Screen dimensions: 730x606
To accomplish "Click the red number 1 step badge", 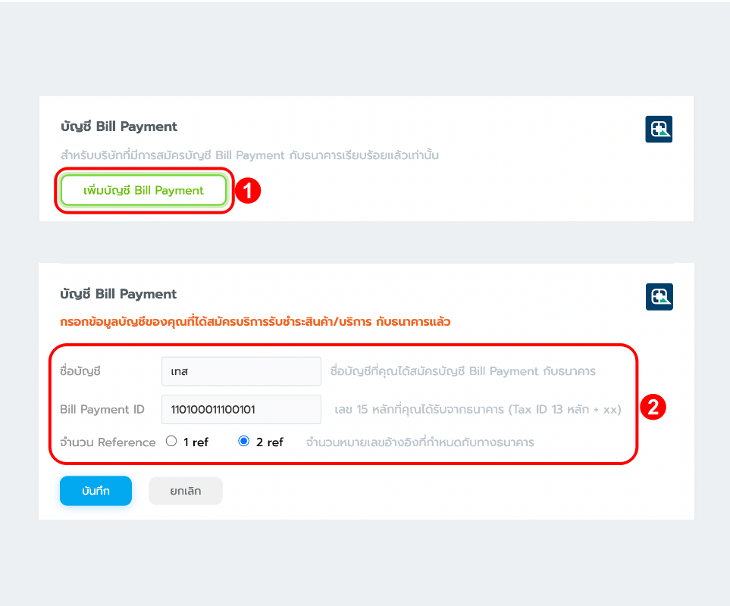I will tap(248, 191).
